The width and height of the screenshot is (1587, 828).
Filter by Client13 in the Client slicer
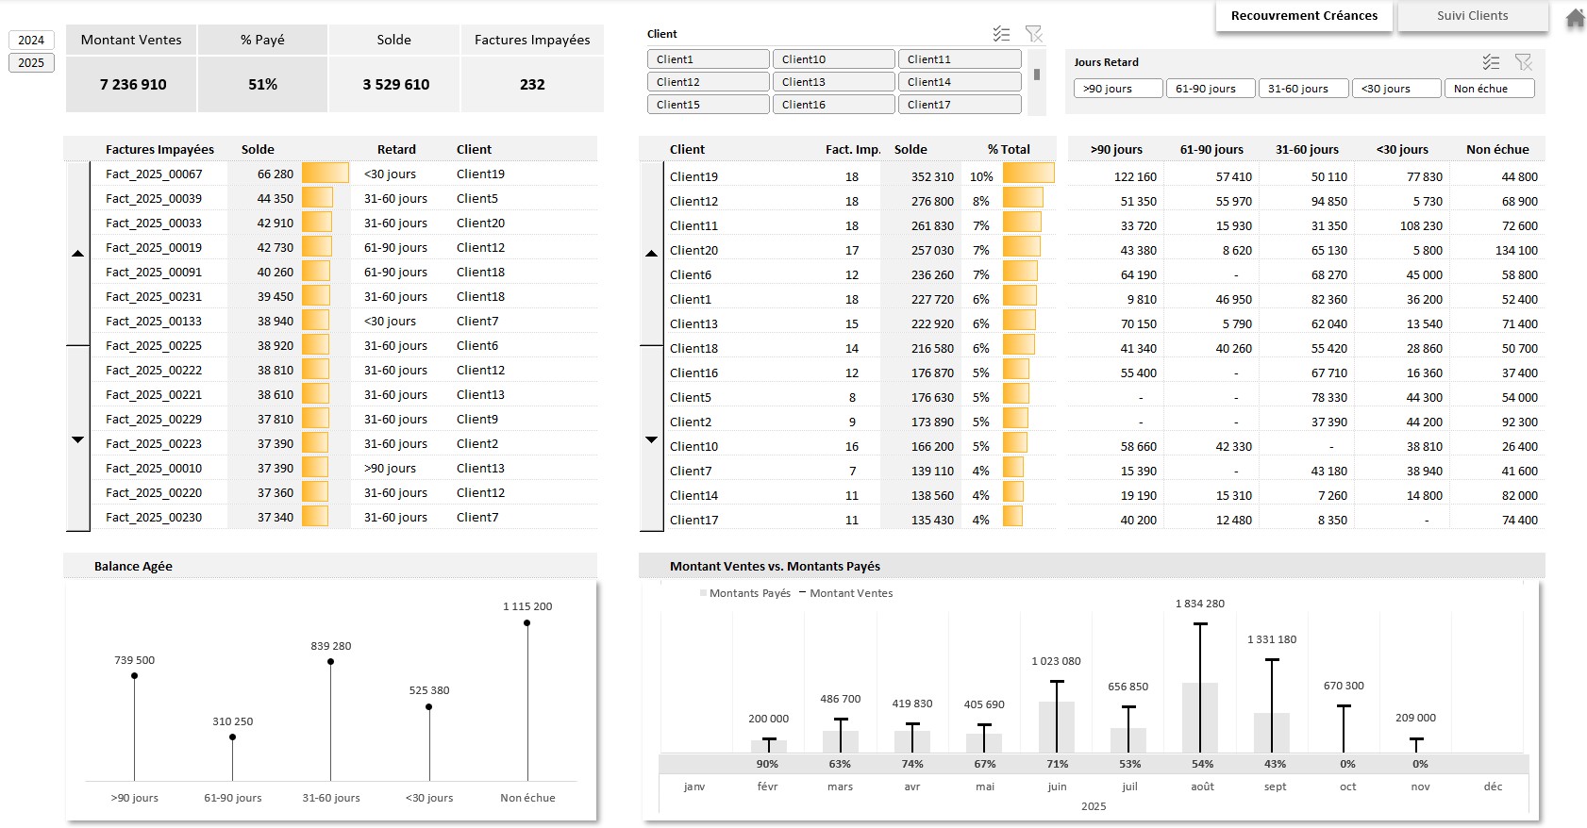[833, 82]
